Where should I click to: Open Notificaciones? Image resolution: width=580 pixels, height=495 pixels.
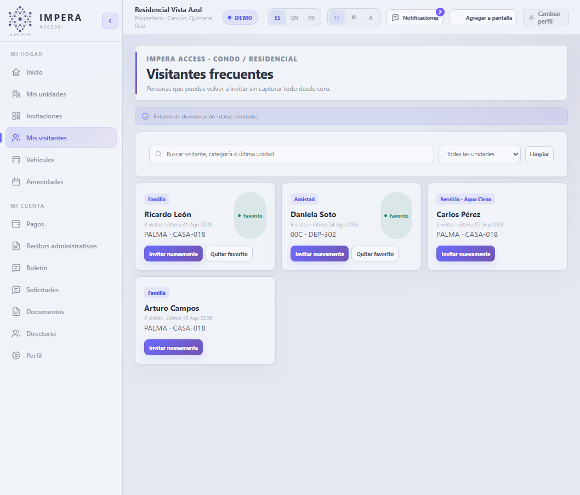coord(415,18)
